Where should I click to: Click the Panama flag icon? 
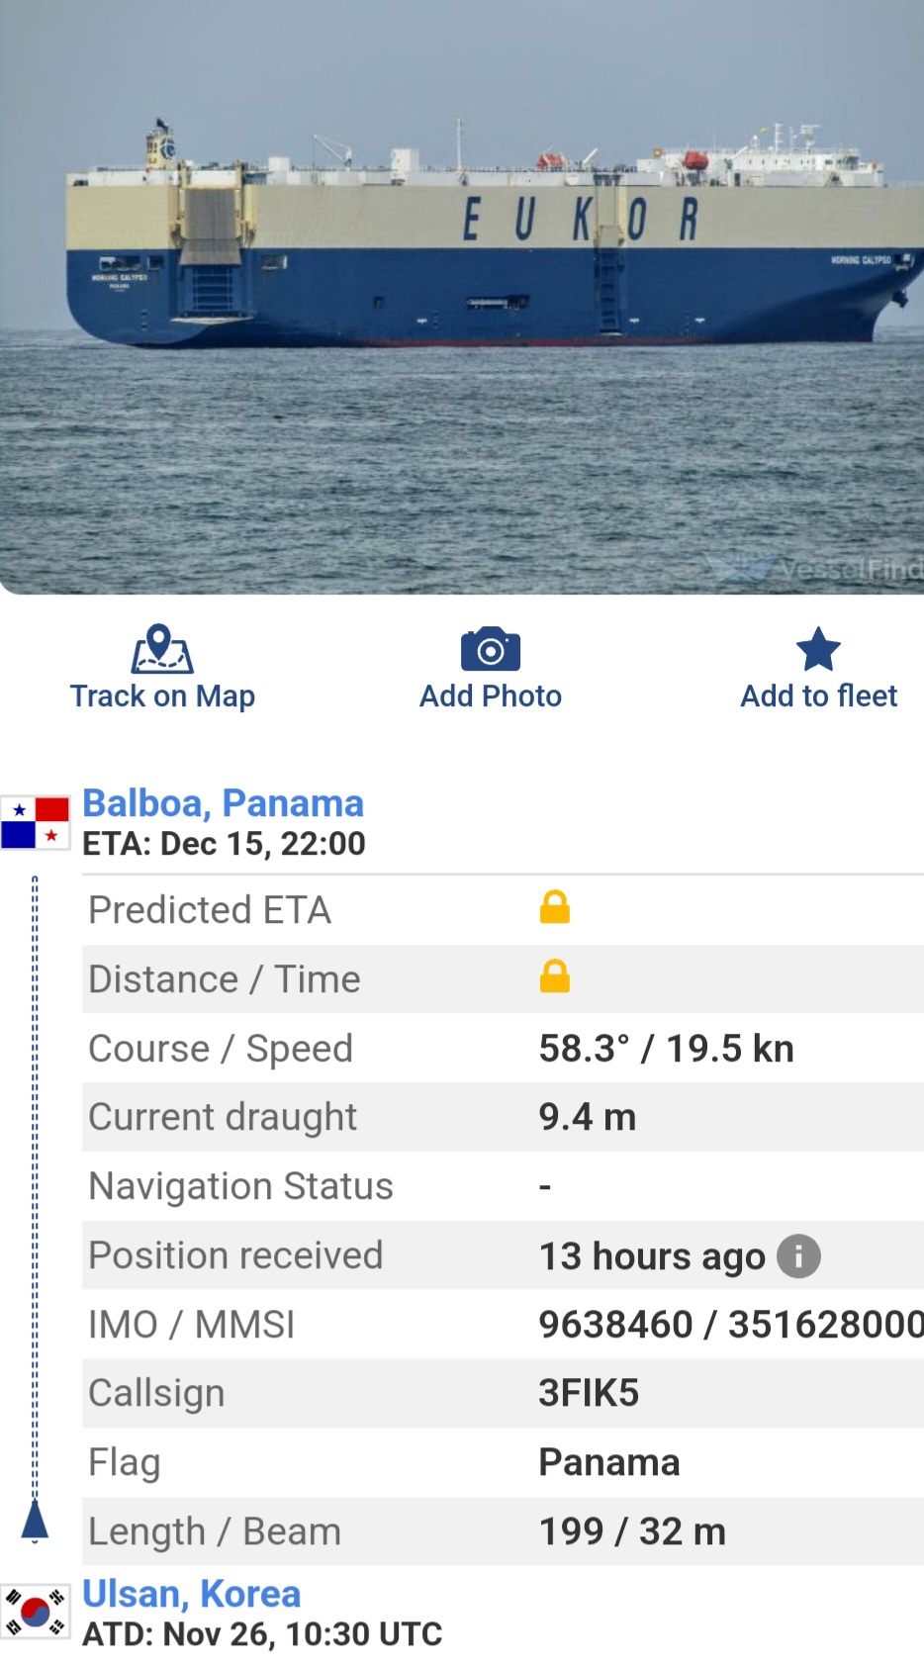point(36,823)
